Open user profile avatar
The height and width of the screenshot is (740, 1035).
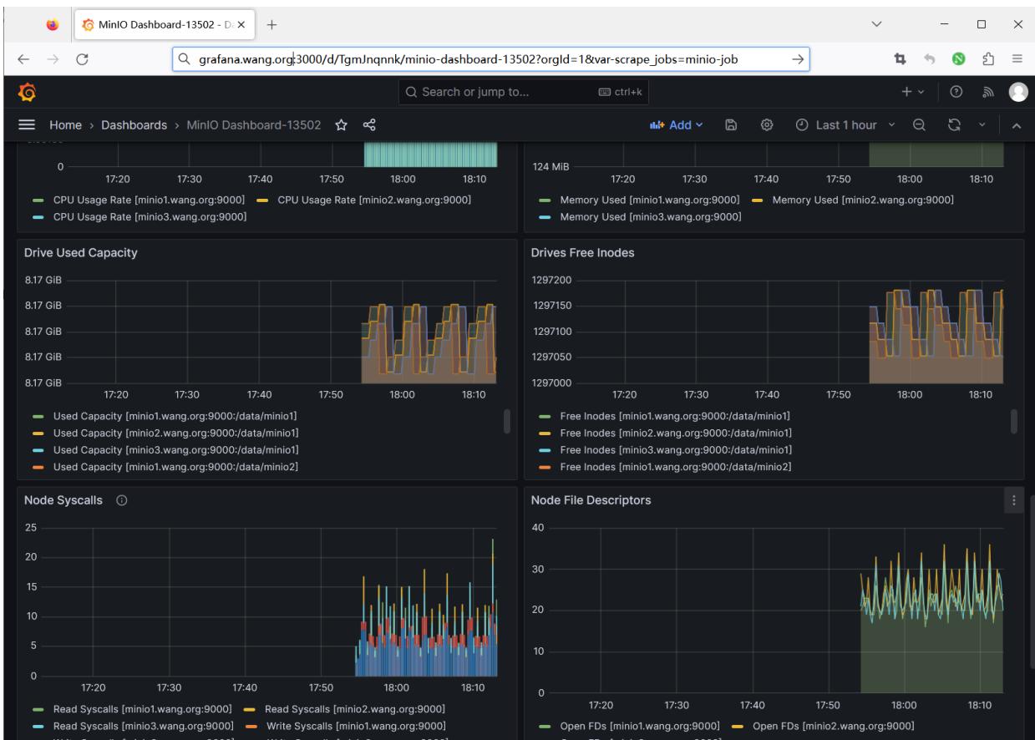1017,92
